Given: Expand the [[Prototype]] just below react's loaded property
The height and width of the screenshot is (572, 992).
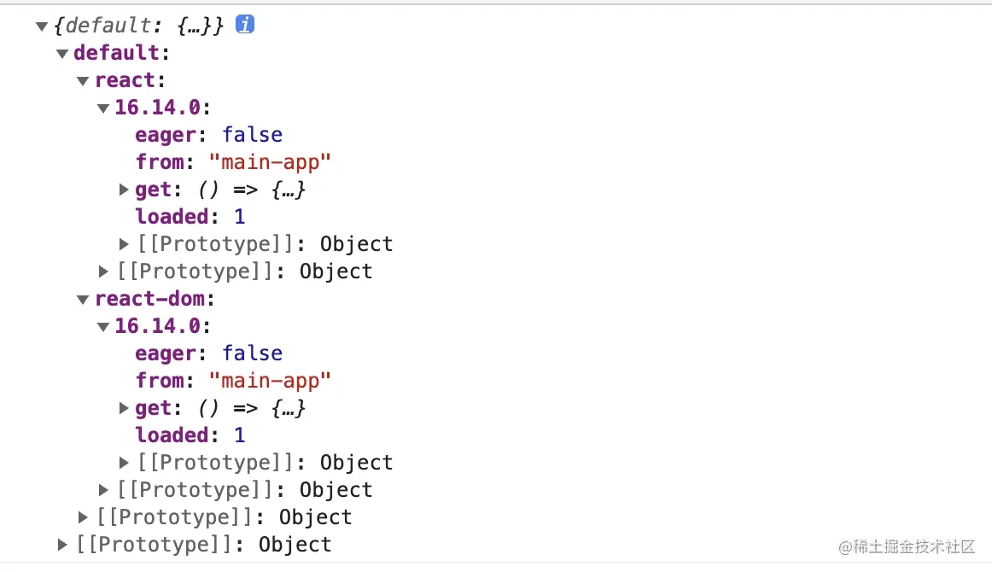Looking at the screenshot, I should 125,244.
